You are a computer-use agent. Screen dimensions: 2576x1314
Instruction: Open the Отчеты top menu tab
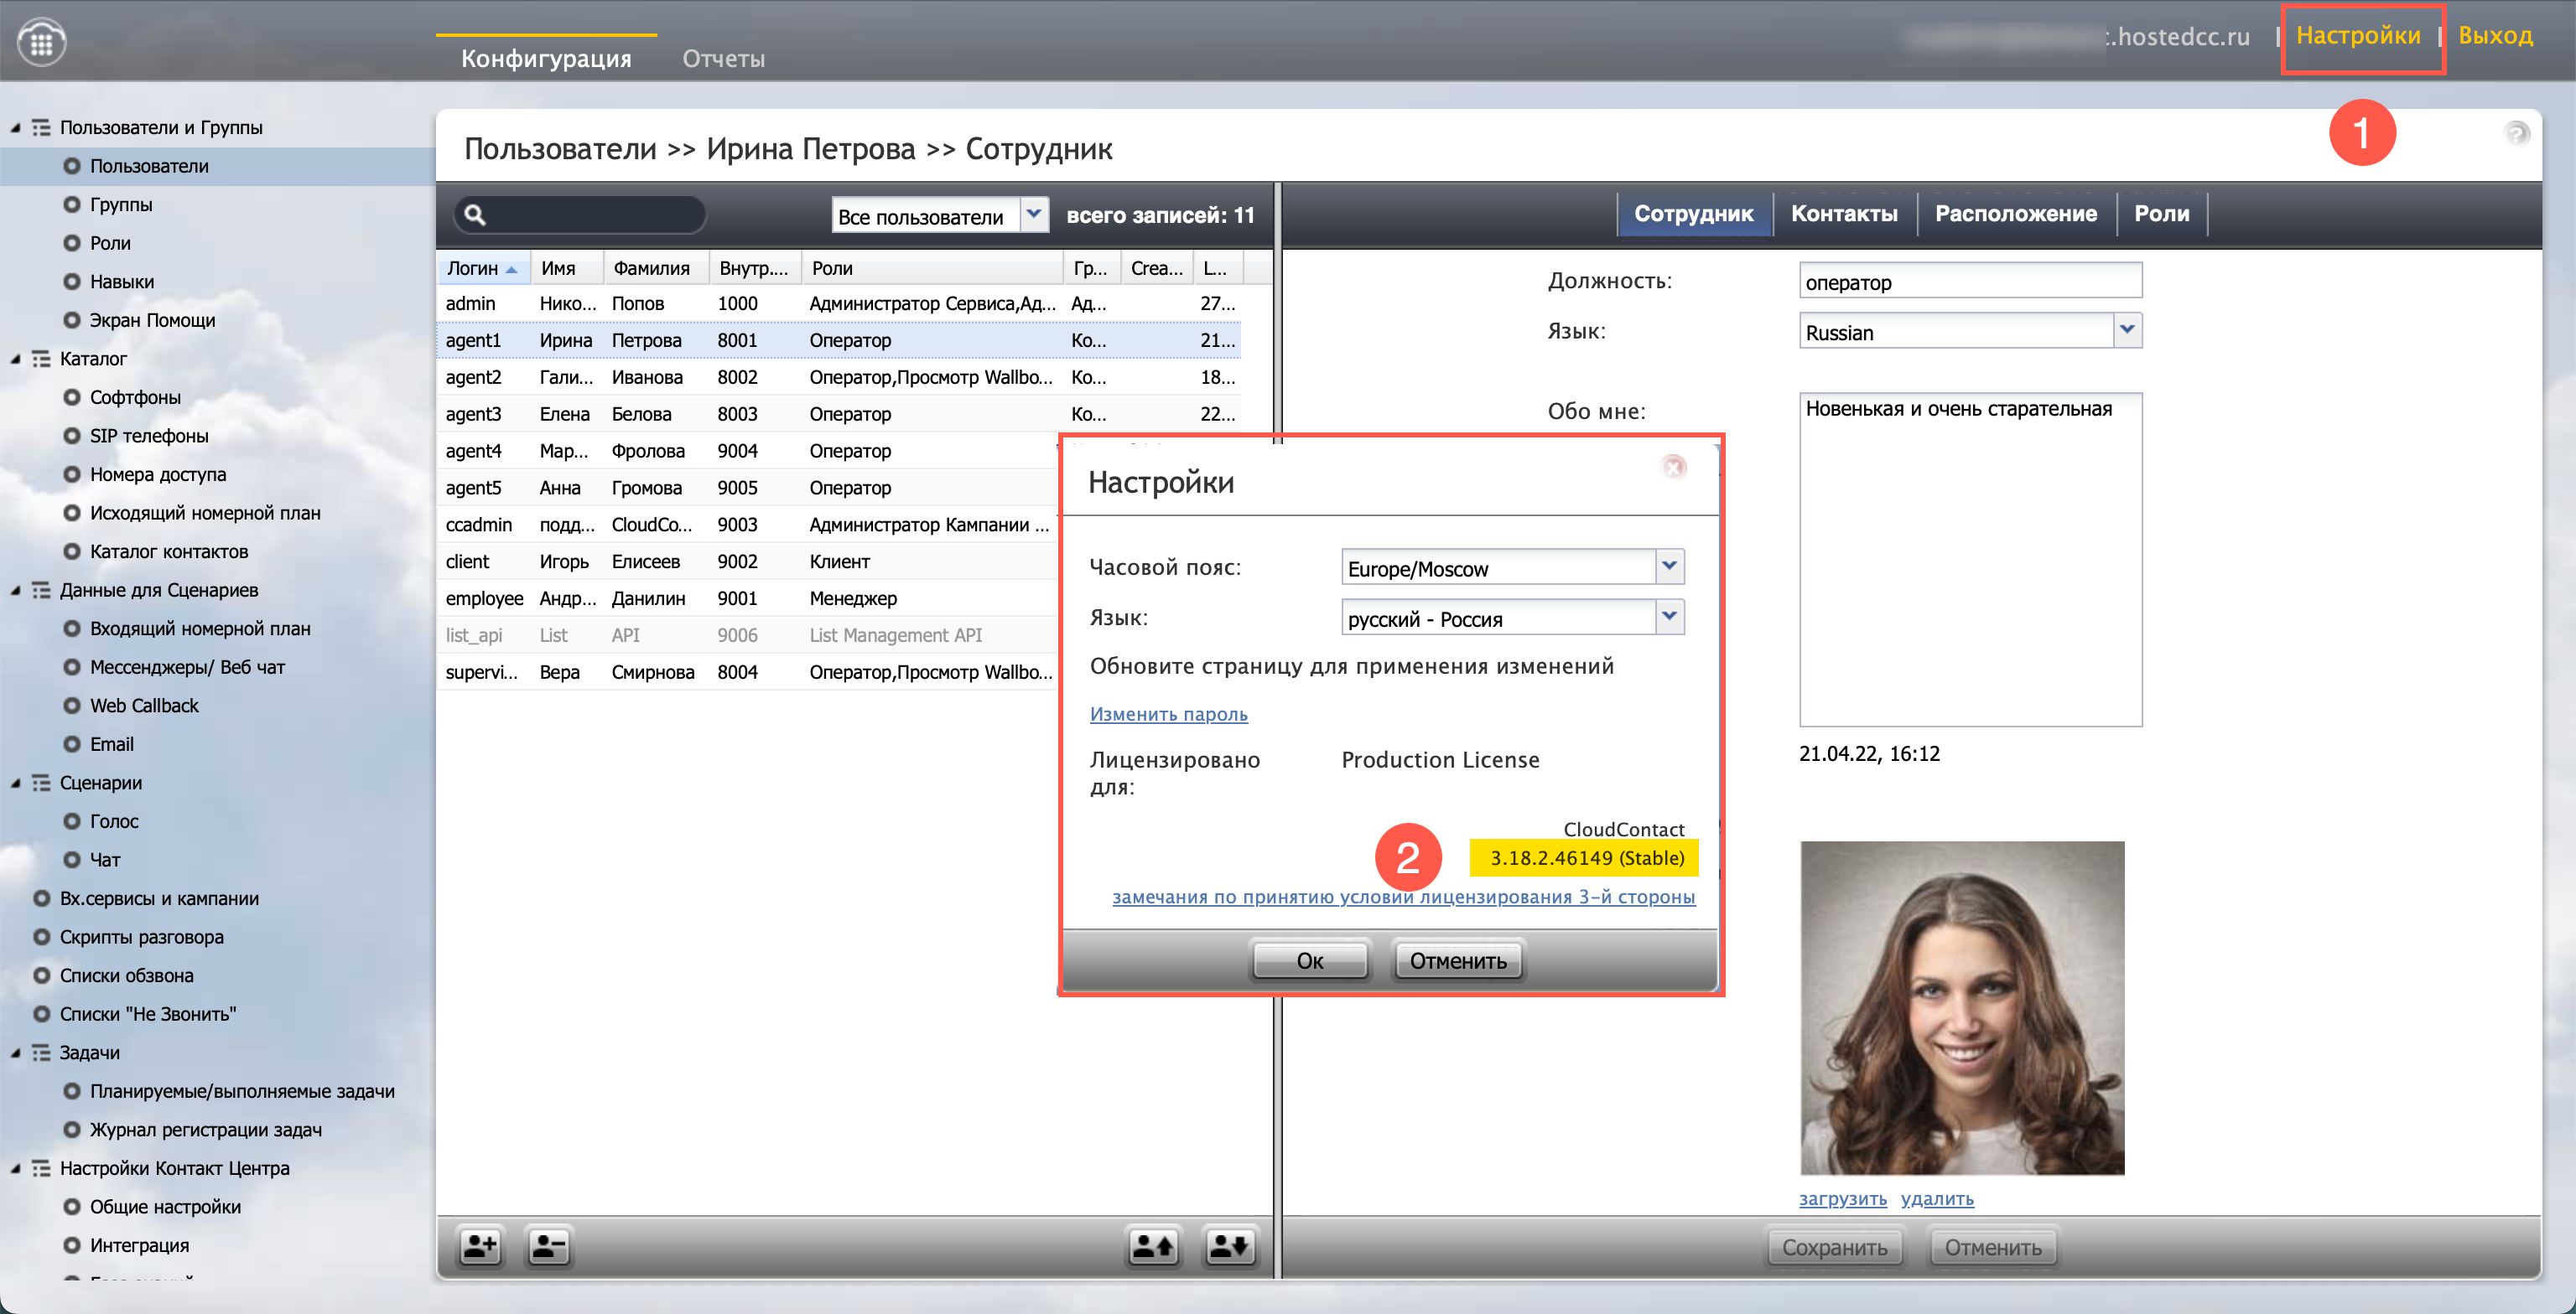pyautogui.click(x=723, y=59)
